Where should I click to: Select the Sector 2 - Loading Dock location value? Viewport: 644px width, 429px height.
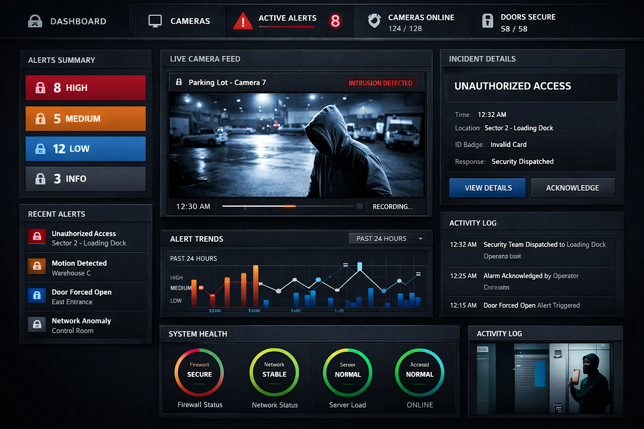pyautogui.click(x=519, y=128)
